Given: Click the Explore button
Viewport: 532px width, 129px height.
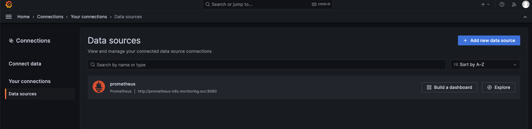Looking at the screenshot, I should coord(499,87).
